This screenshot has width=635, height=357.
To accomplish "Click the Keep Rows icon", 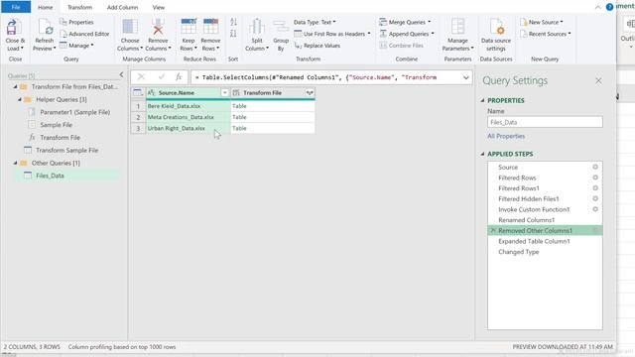I will pos(189,27).
